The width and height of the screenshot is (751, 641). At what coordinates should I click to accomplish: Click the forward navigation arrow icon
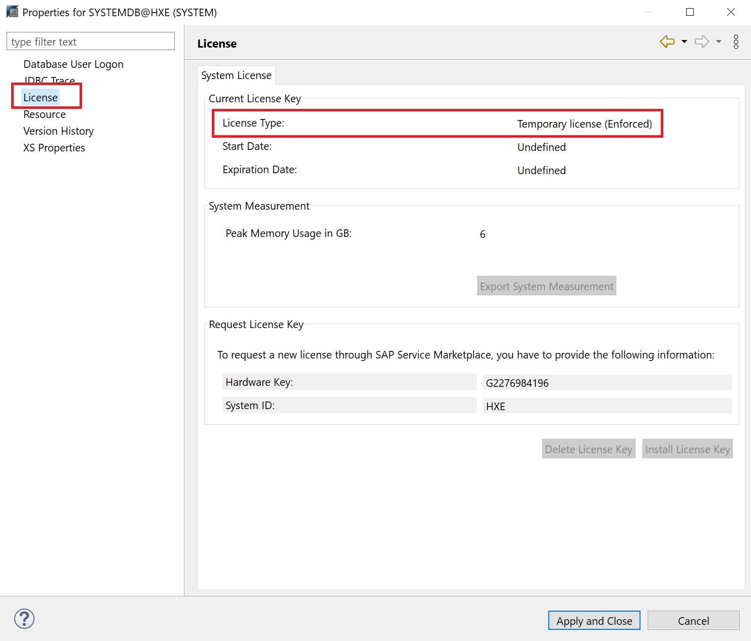[701, 42]
